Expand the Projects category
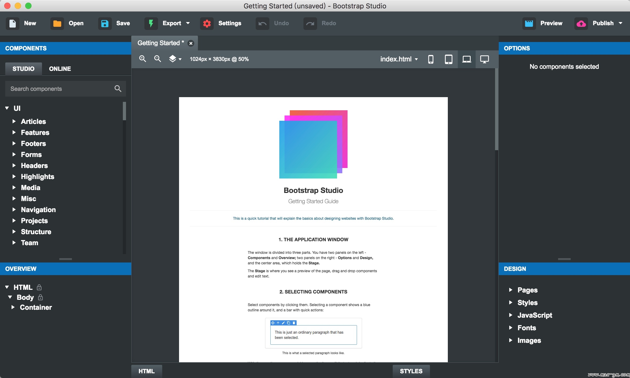The height and width of the screenshot is (378, 630). (14, 220)
